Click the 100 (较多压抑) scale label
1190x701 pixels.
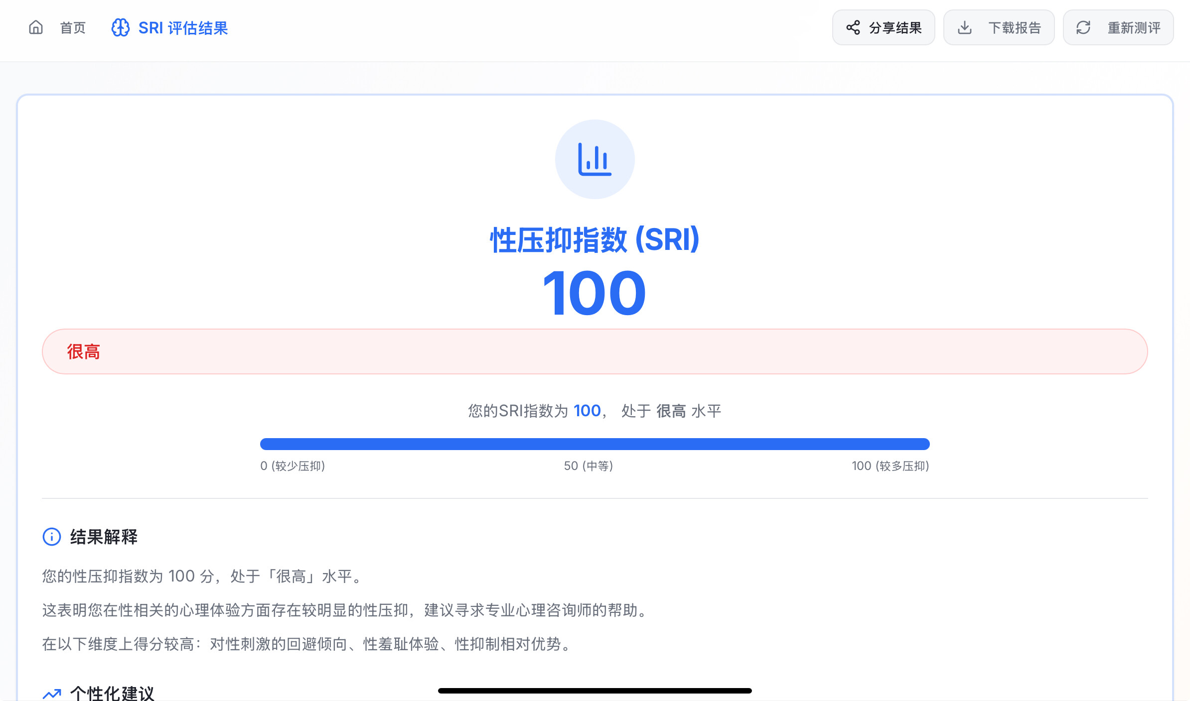(890, 466)
